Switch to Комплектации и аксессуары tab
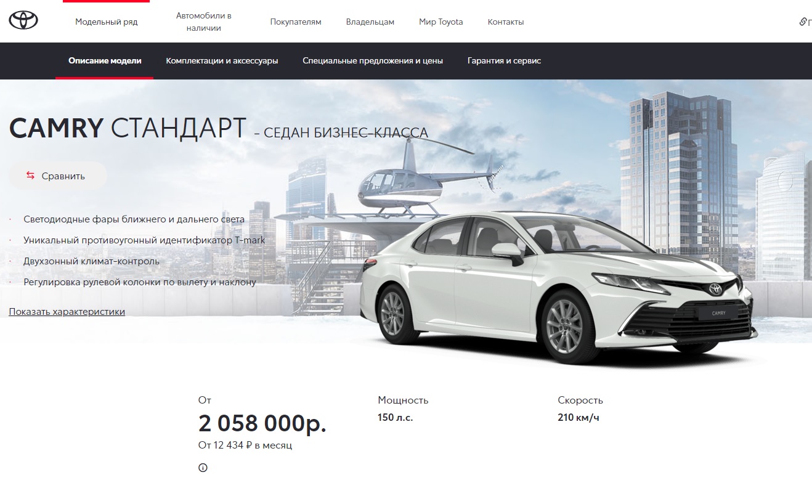Viewport: 812px width, 496px height. pyautogui.click(x=222, y=60)
